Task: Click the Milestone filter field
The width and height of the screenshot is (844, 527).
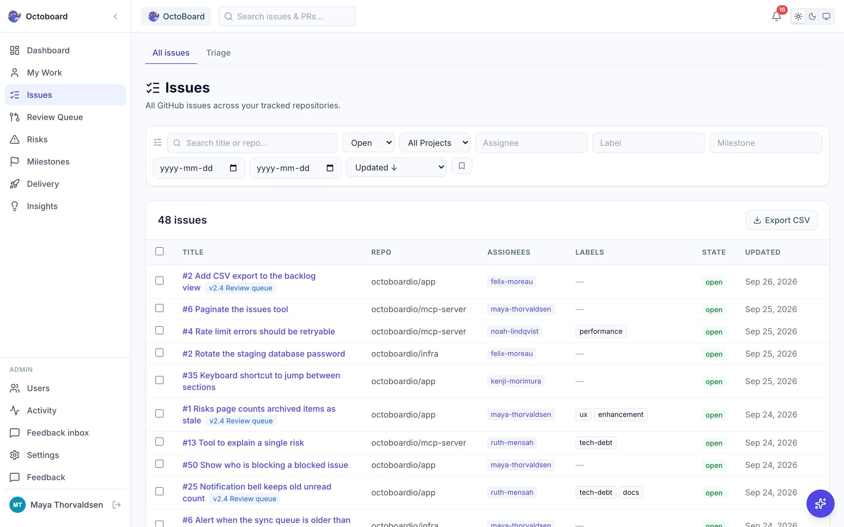Action: [x=766, y=143]
